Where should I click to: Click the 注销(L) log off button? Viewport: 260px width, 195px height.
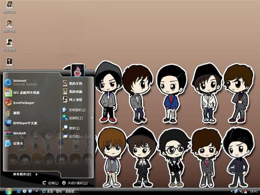50,183
